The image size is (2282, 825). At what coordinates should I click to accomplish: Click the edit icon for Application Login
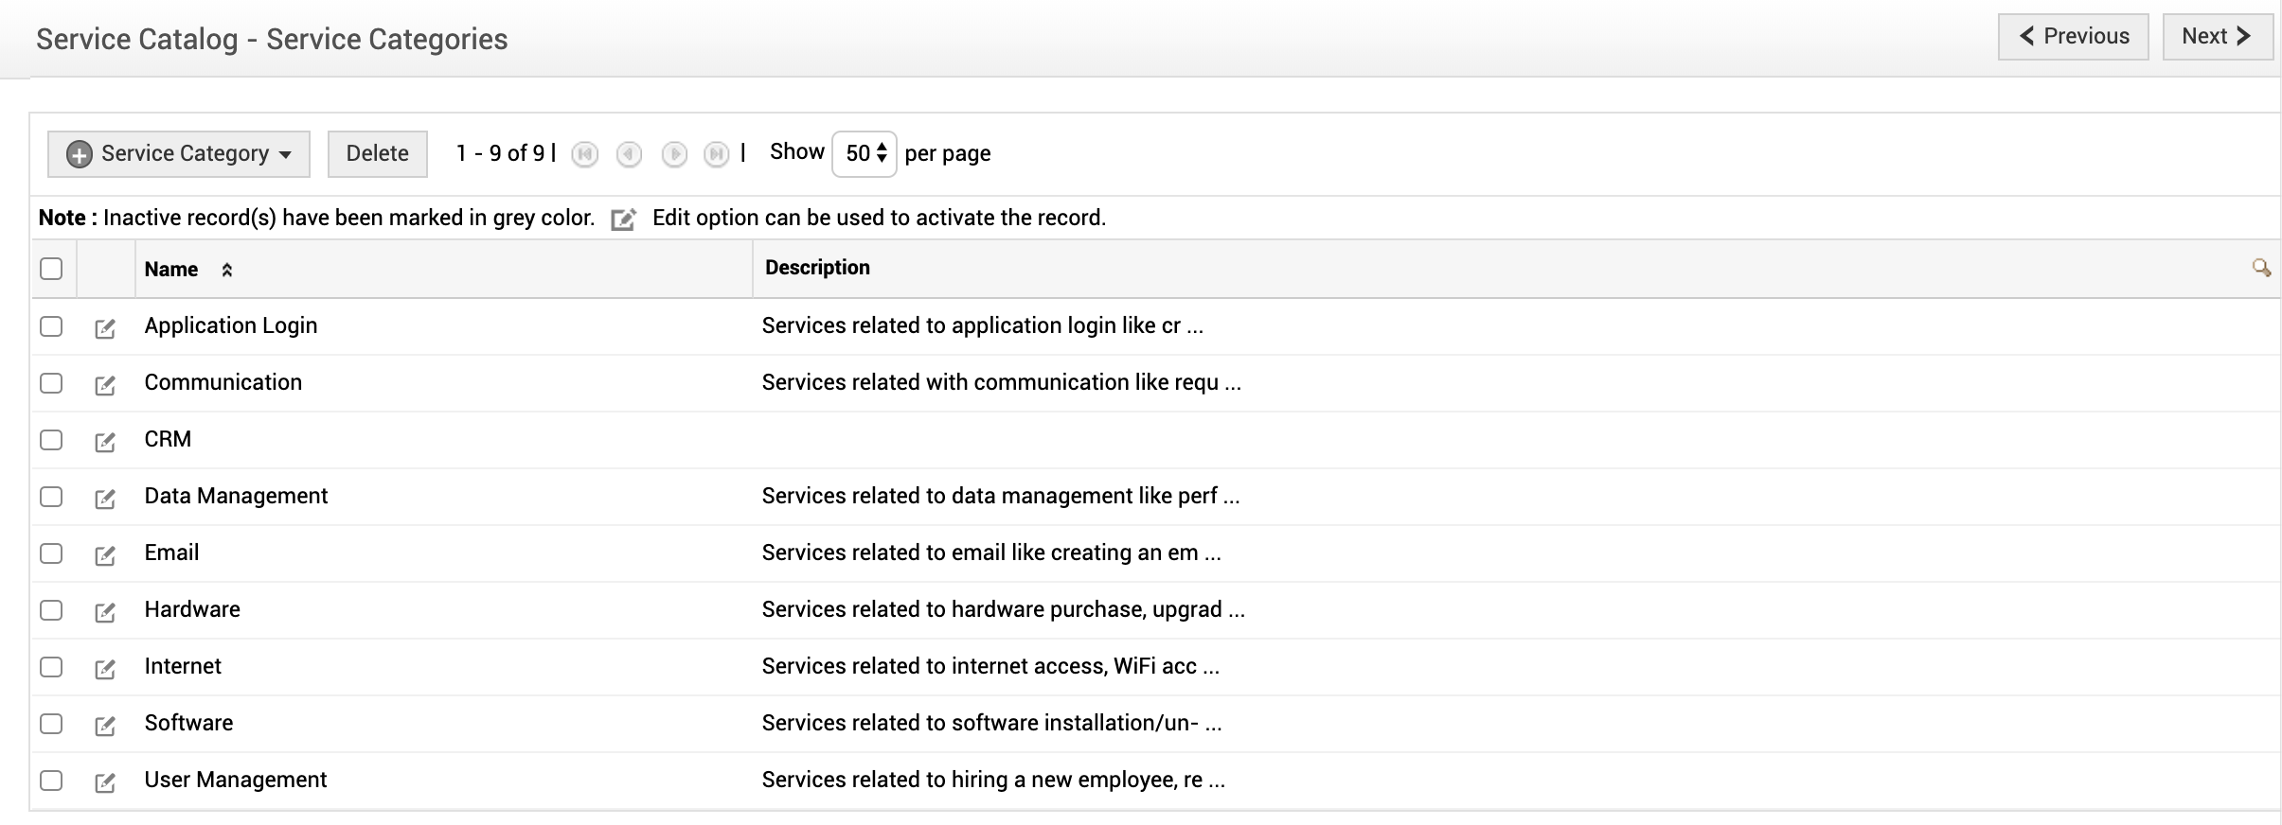105,328
